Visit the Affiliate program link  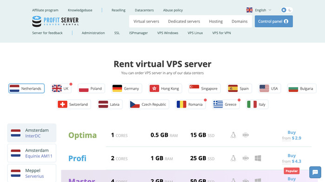[x=45, y=10]
